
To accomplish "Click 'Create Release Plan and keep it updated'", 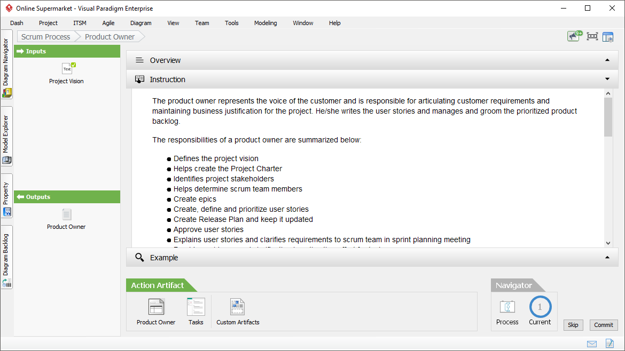I will point(243,219).
